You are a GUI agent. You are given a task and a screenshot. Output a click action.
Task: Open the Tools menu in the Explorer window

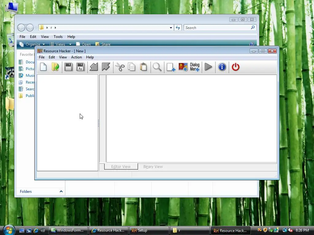[58, 37]
